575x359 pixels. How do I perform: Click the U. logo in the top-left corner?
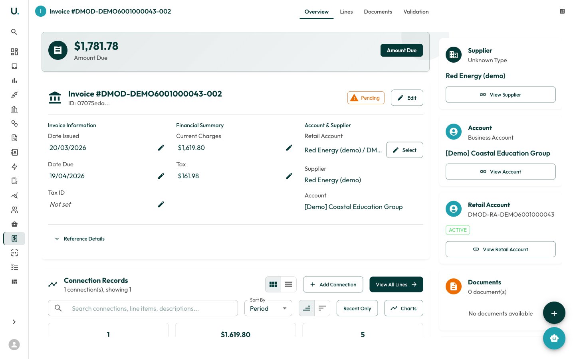point(15,11)
